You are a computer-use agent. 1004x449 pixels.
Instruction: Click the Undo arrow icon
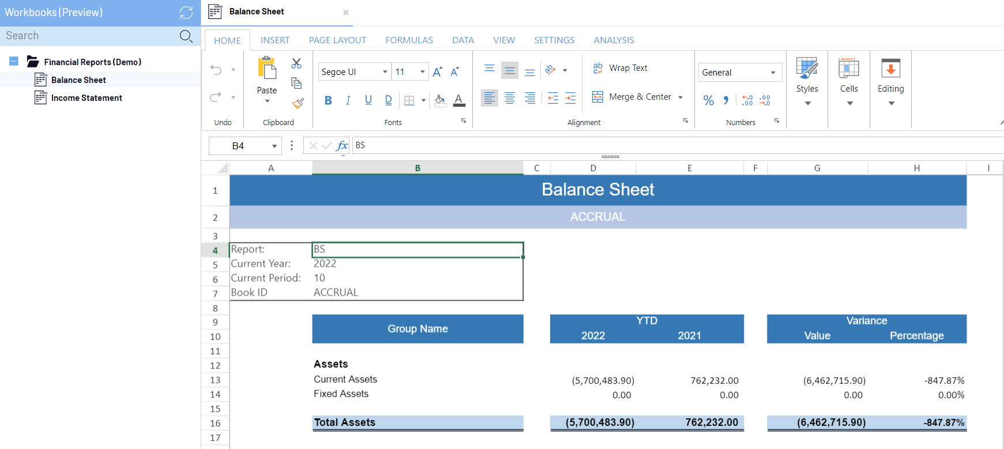(216, 70)
